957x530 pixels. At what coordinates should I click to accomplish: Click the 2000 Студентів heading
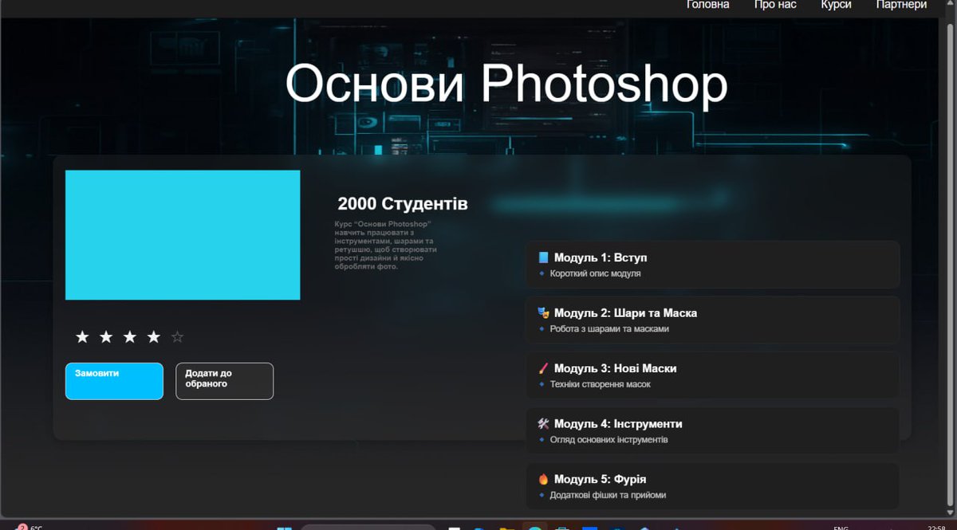pos(403,204)
